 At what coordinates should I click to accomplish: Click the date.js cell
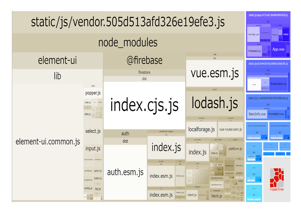88,114
